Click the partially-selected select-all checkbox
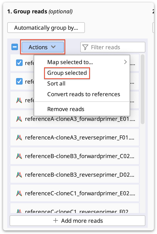 (x=15, y=47)
